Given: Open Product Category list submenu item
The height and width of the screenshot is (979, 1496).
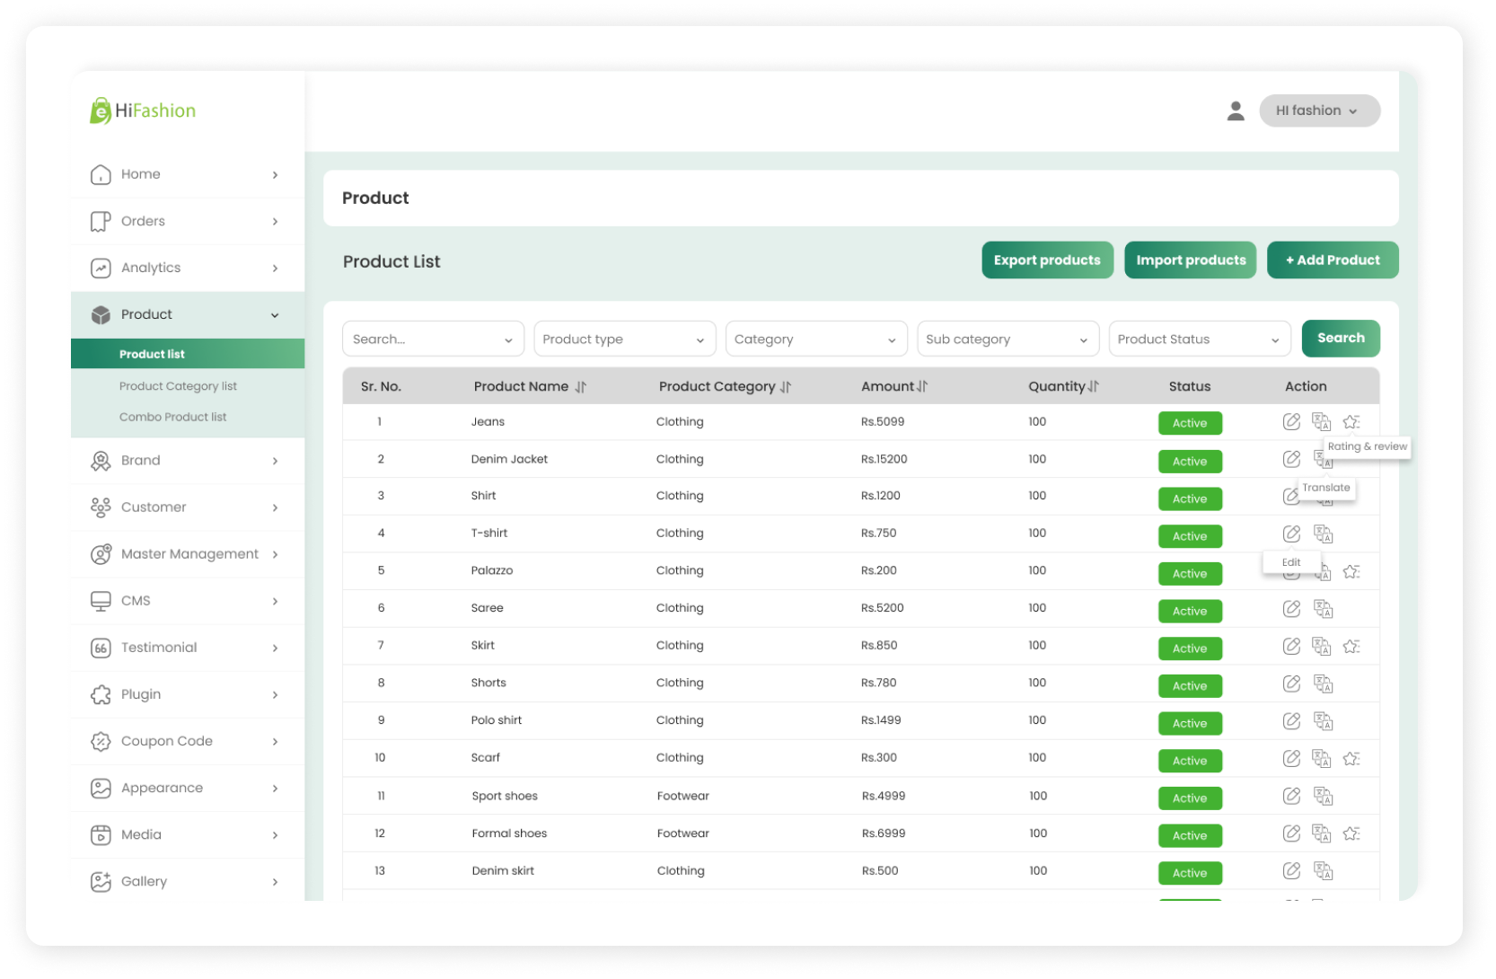Looking at the screenshot, I should (178, 386).
